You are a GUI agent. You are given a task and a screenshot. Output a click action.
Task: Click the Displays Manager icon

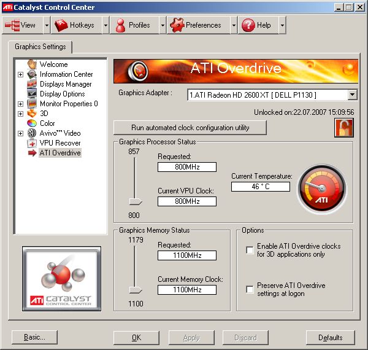click(x=32, y=84)
